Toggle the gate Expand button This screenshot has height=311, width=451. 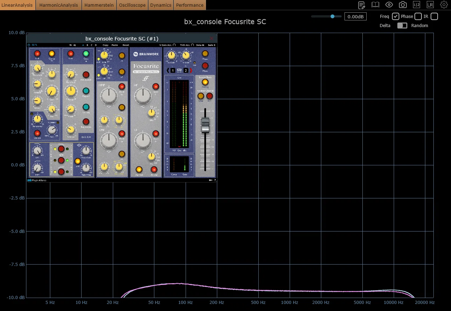(86, 91)
